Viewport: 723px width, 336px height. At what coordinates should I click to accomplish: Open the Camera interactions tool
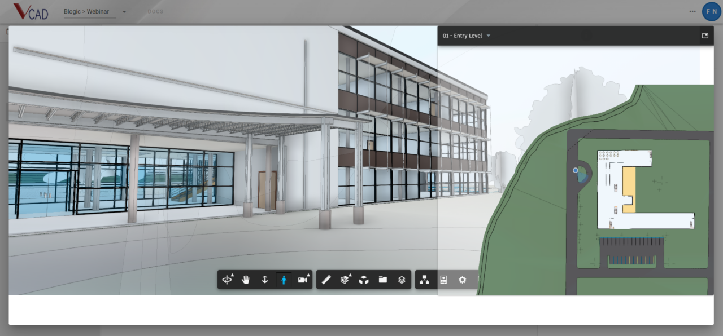(303, 279)
